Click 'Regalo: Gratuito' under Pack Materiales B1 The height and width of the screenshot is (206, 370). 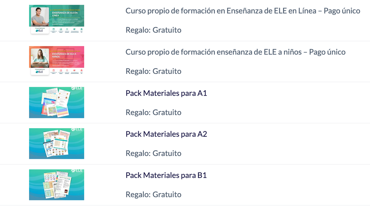click(153, 194)
